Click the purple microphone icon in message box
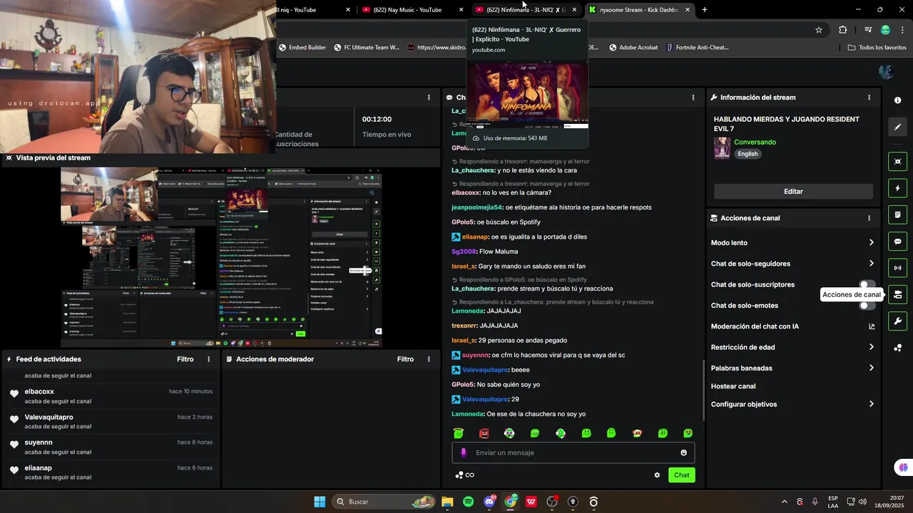The image size is (913, 513). pos(464,452)
